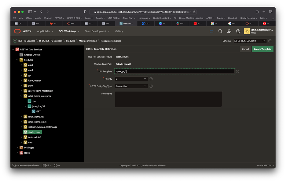Open the Priority dropdown
The image size is (286, 182).
(x=131, y=78)
